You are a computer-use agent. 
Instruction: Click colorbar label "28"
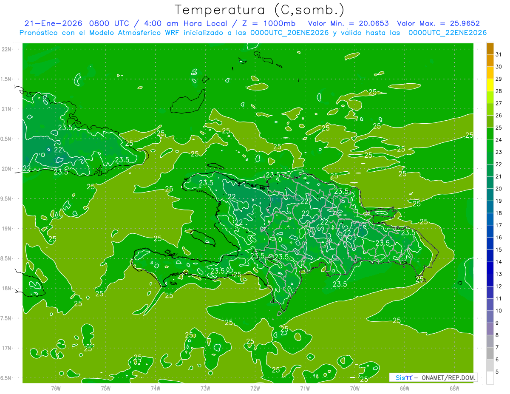(499, 91)
